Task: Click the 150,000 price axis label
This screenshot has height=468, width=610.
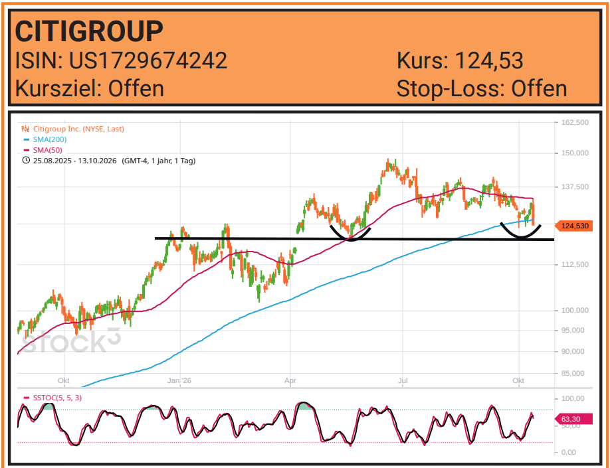Action: point(575,153)
